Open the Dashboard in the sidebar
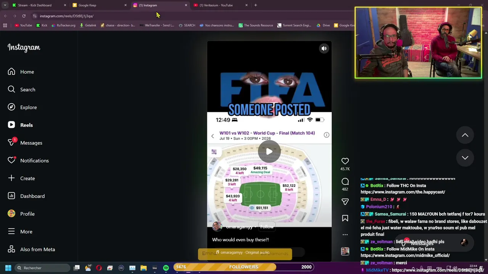Screen dimensions: 488x274 pyautogui.click(x=26, y=196)
